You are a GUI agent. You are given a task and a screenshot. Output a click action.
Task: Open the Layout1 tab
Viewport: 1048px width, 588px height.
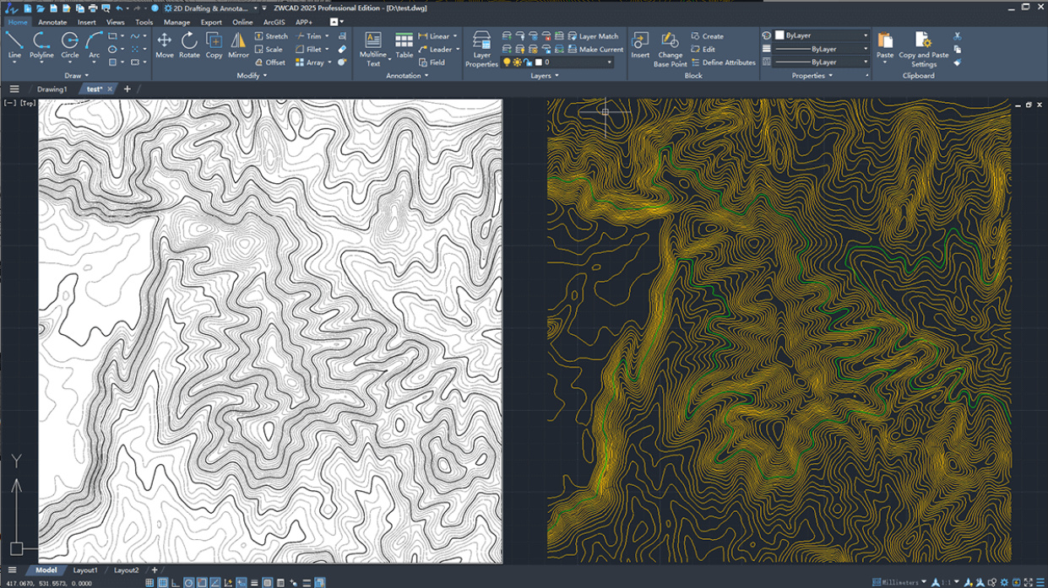coord(85,570)
